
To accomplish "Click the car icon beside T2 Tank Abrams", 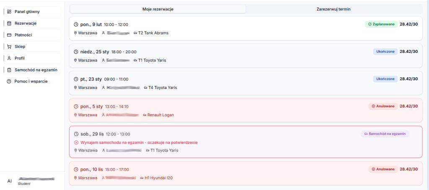I will (135, 33).
